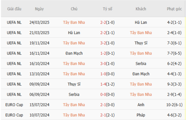This screenshot has width=186, height=120.
Task: Click the "Phạt góc" column header
Action: (x=174, y=9)
